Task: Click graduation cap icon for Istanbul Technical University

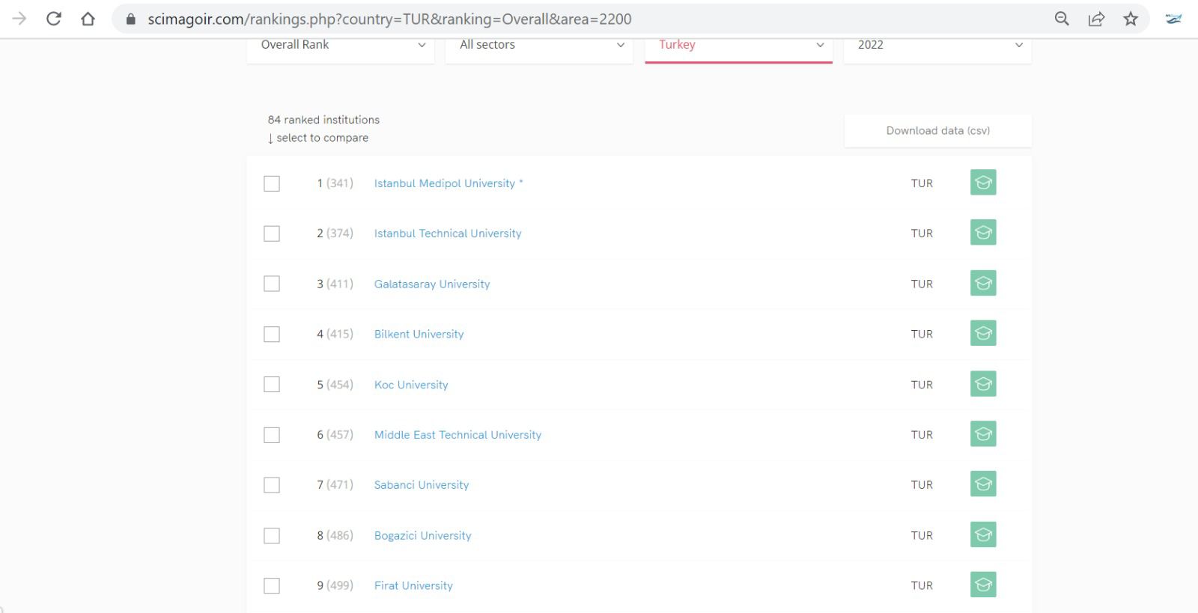Action: [983, 233]
